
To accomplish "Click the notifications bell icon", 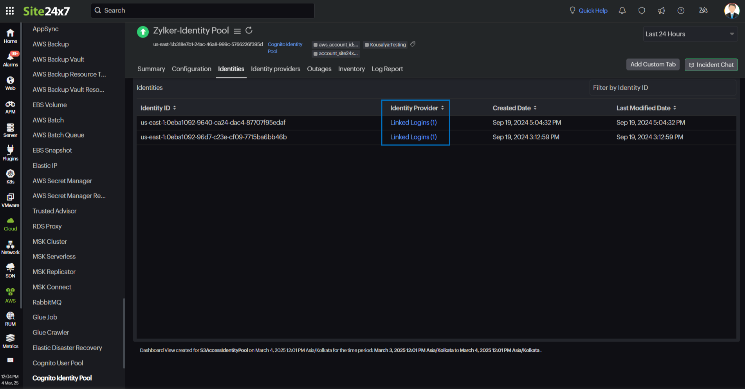I will [622, 11].
